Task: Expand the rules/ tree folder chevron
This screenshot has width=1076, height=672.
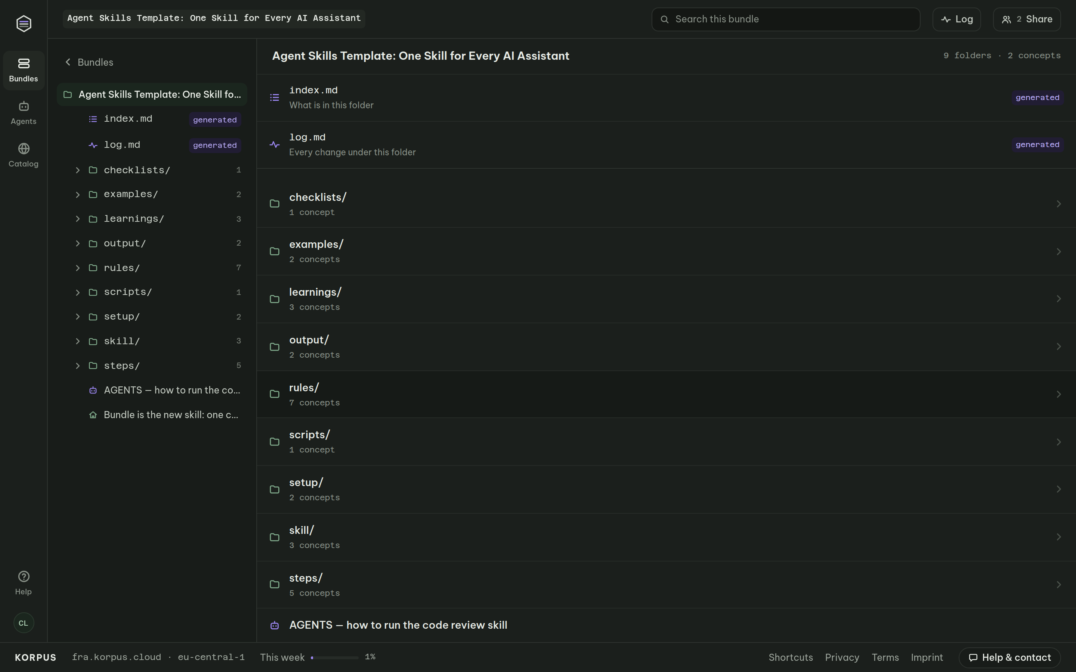Action: coord(78,268)
